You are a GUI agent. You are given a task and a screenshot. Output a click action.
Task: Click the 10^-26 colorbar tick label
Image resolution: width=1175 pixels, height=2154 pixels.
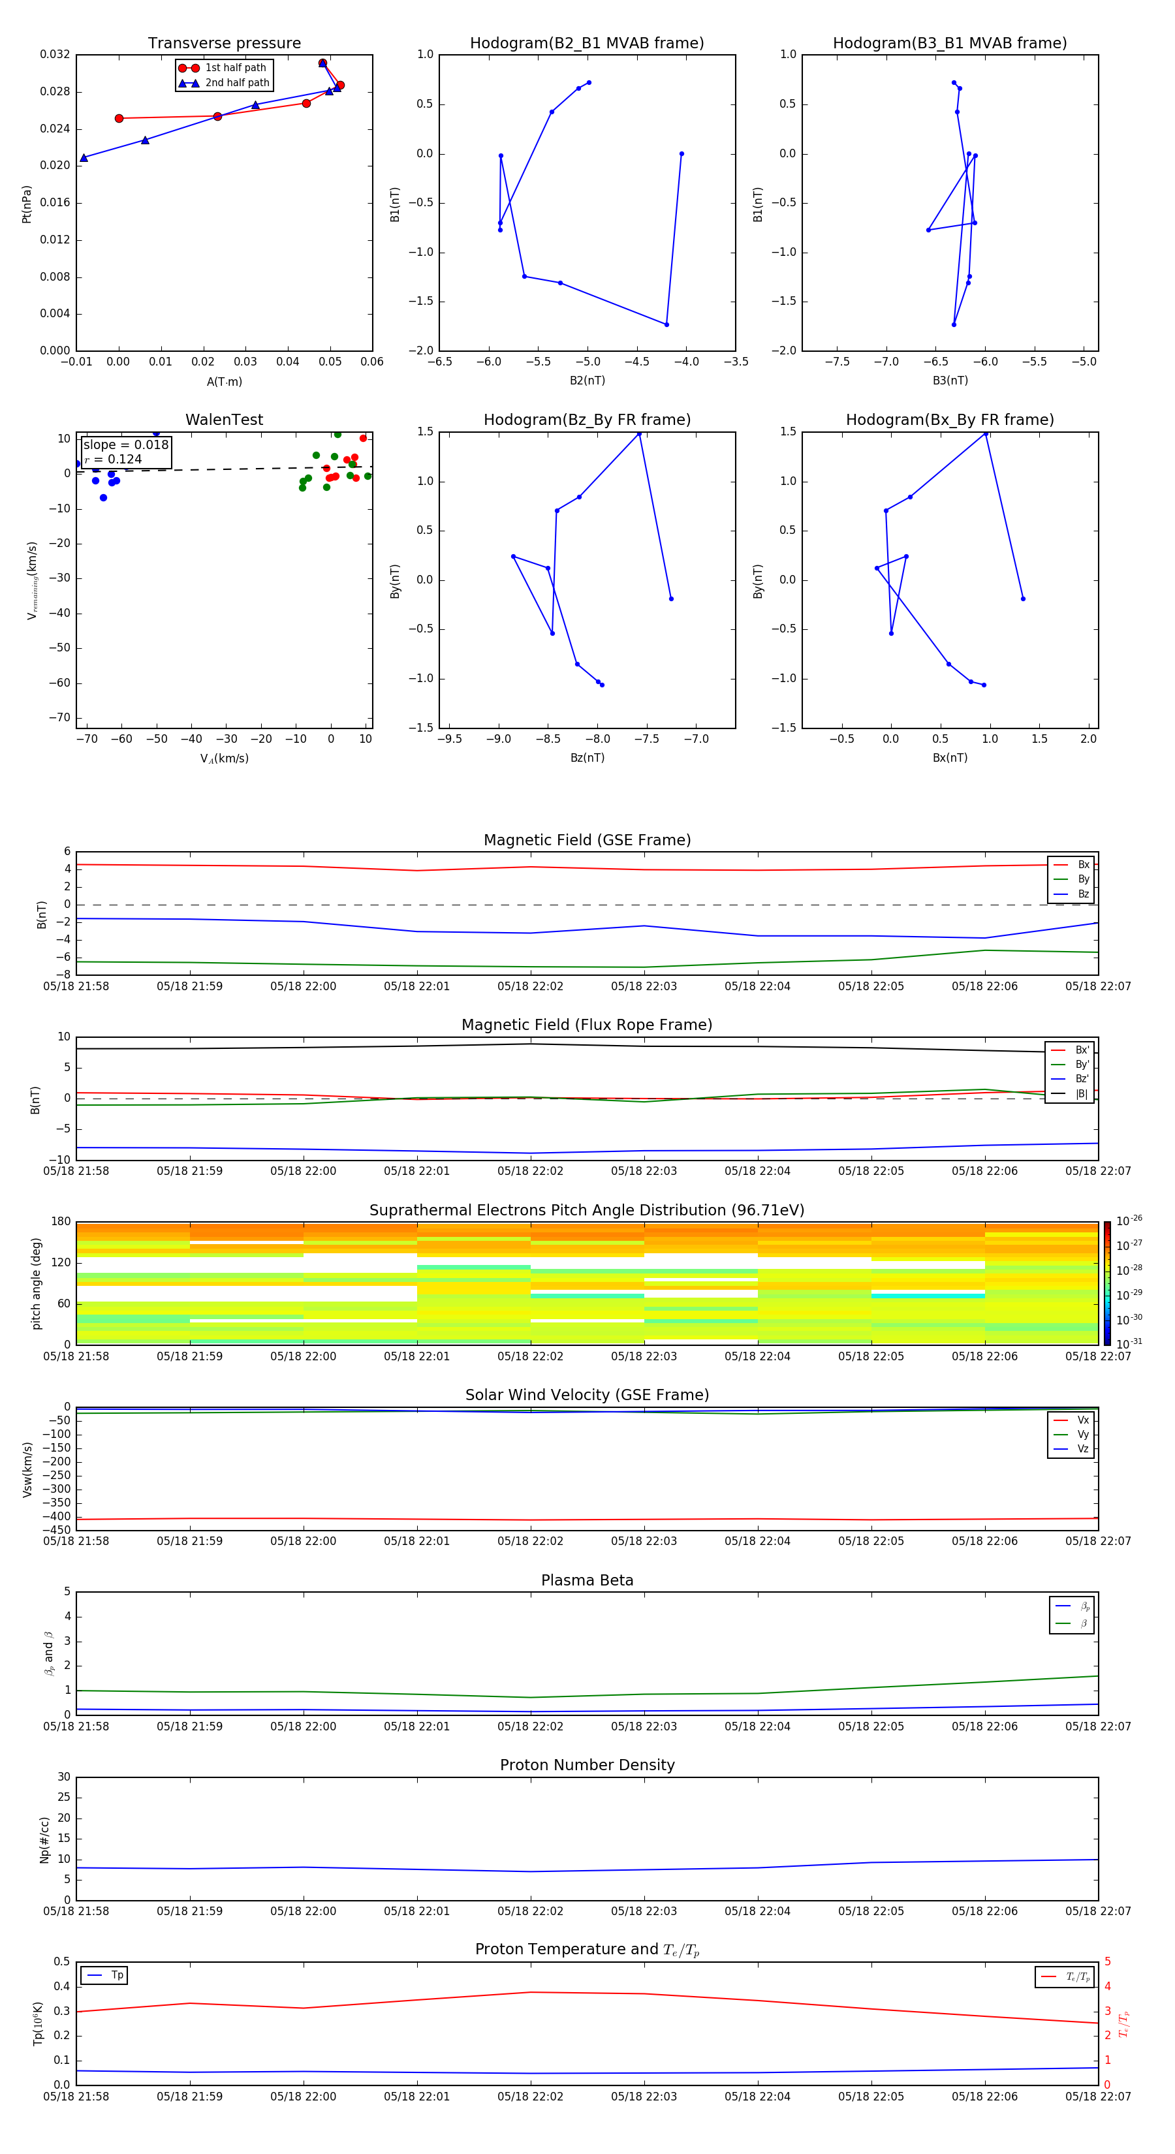1129,1221
